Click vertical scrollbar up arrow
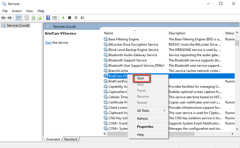Viewport: 240px width, 148px height. pyautogui.click(x=237, y=32)
